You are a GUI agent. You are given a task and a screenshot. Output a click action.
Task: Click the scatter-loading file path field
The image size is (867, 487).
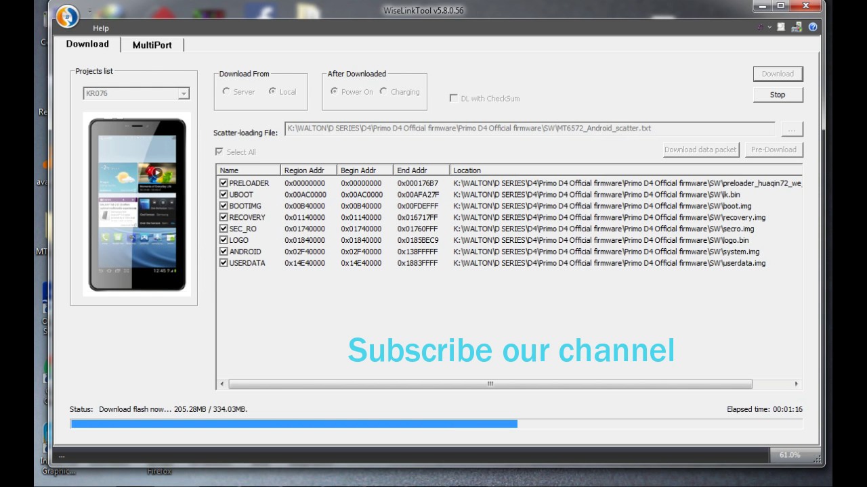pos(530,129)
